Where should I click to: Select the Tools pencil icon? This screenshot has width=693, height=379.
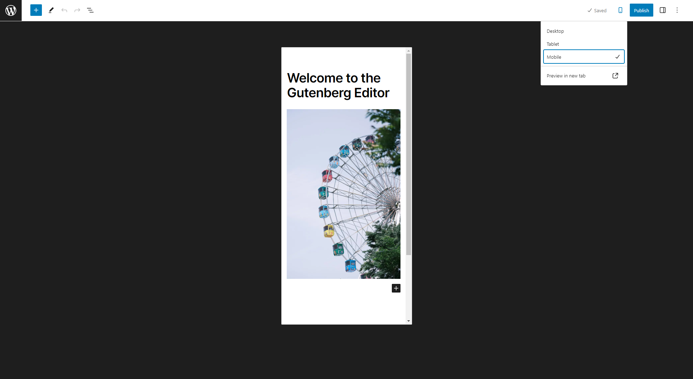click(51, 10)
